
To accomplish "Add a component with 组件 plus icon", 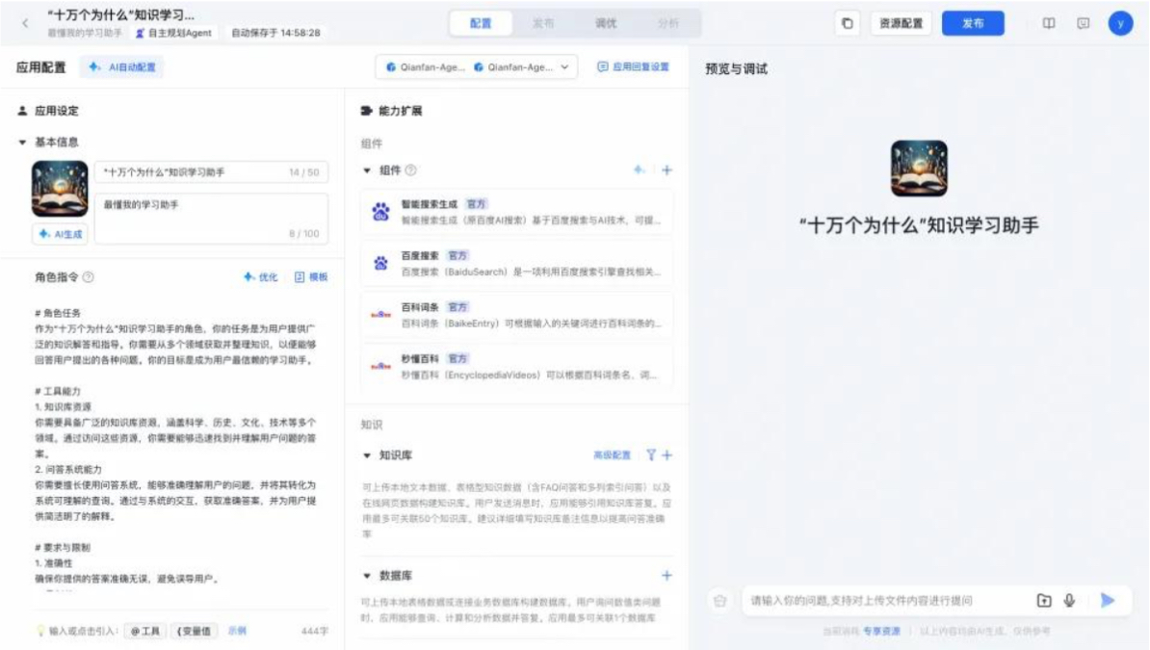I will pos(666,170).
